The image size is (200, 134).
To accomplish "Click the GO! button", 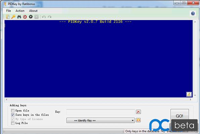I will (180, 116).
